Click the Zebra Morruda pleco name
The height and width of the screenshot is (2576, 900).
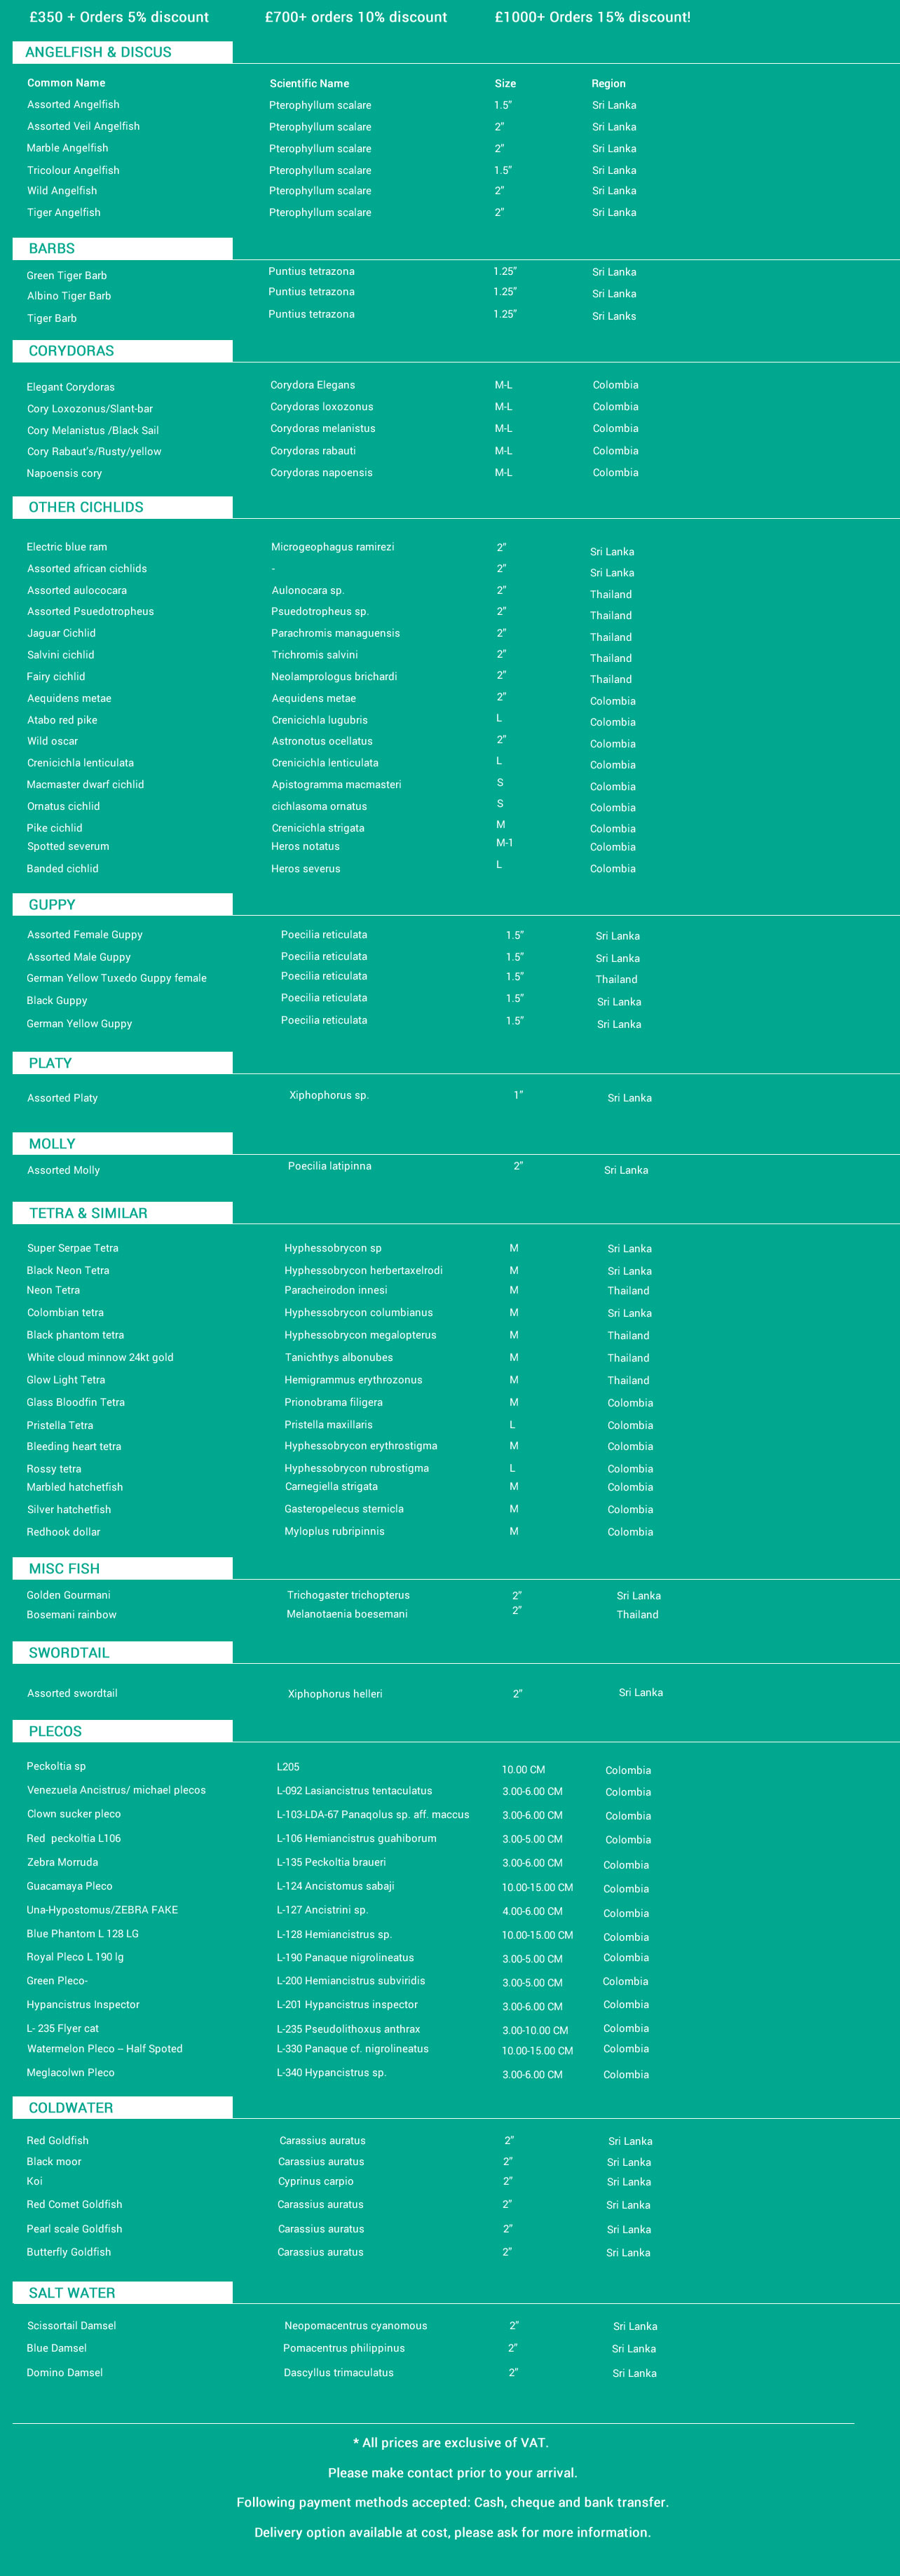[x=63, y=1862]
